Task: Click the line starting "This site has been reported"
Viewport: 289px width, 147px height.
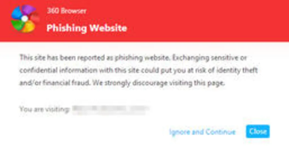Action: pos(133,58)
